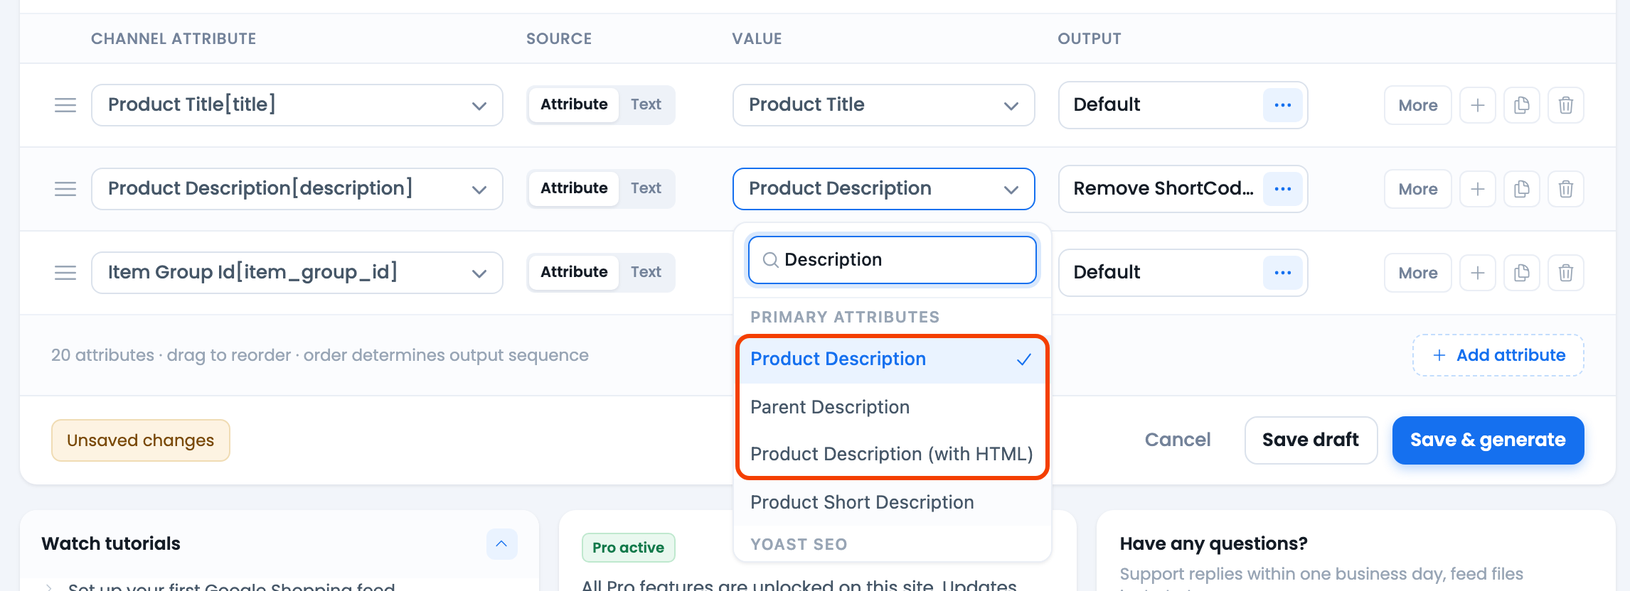Click the OUTPUT column header
The image size is (1630, 591).
[1089, 39]
